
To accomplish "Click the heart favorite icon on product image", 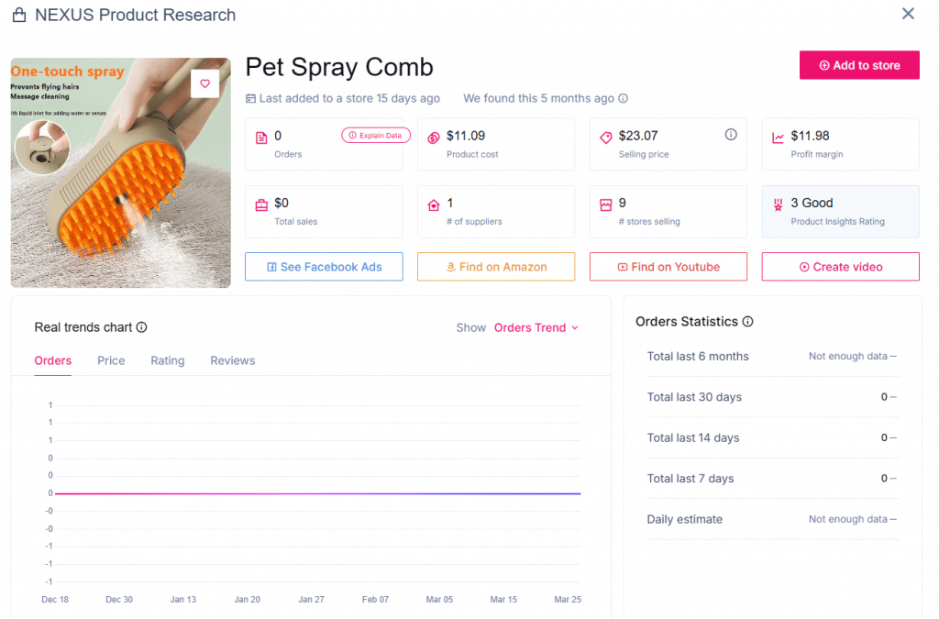I will (204, 83).
